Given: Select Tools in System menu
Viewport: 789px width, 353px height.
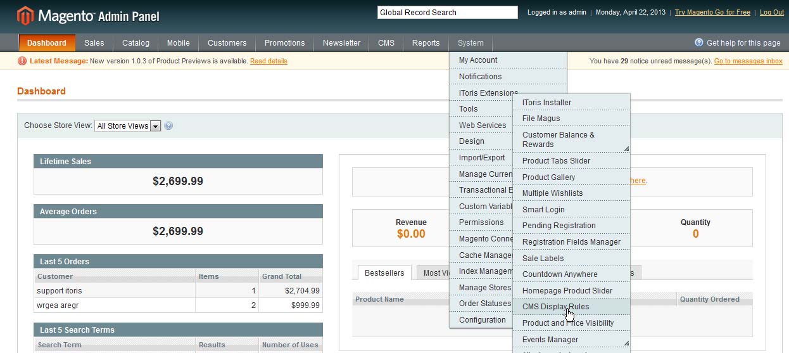Looking at the screenshot, I should (x=481, y=109).
